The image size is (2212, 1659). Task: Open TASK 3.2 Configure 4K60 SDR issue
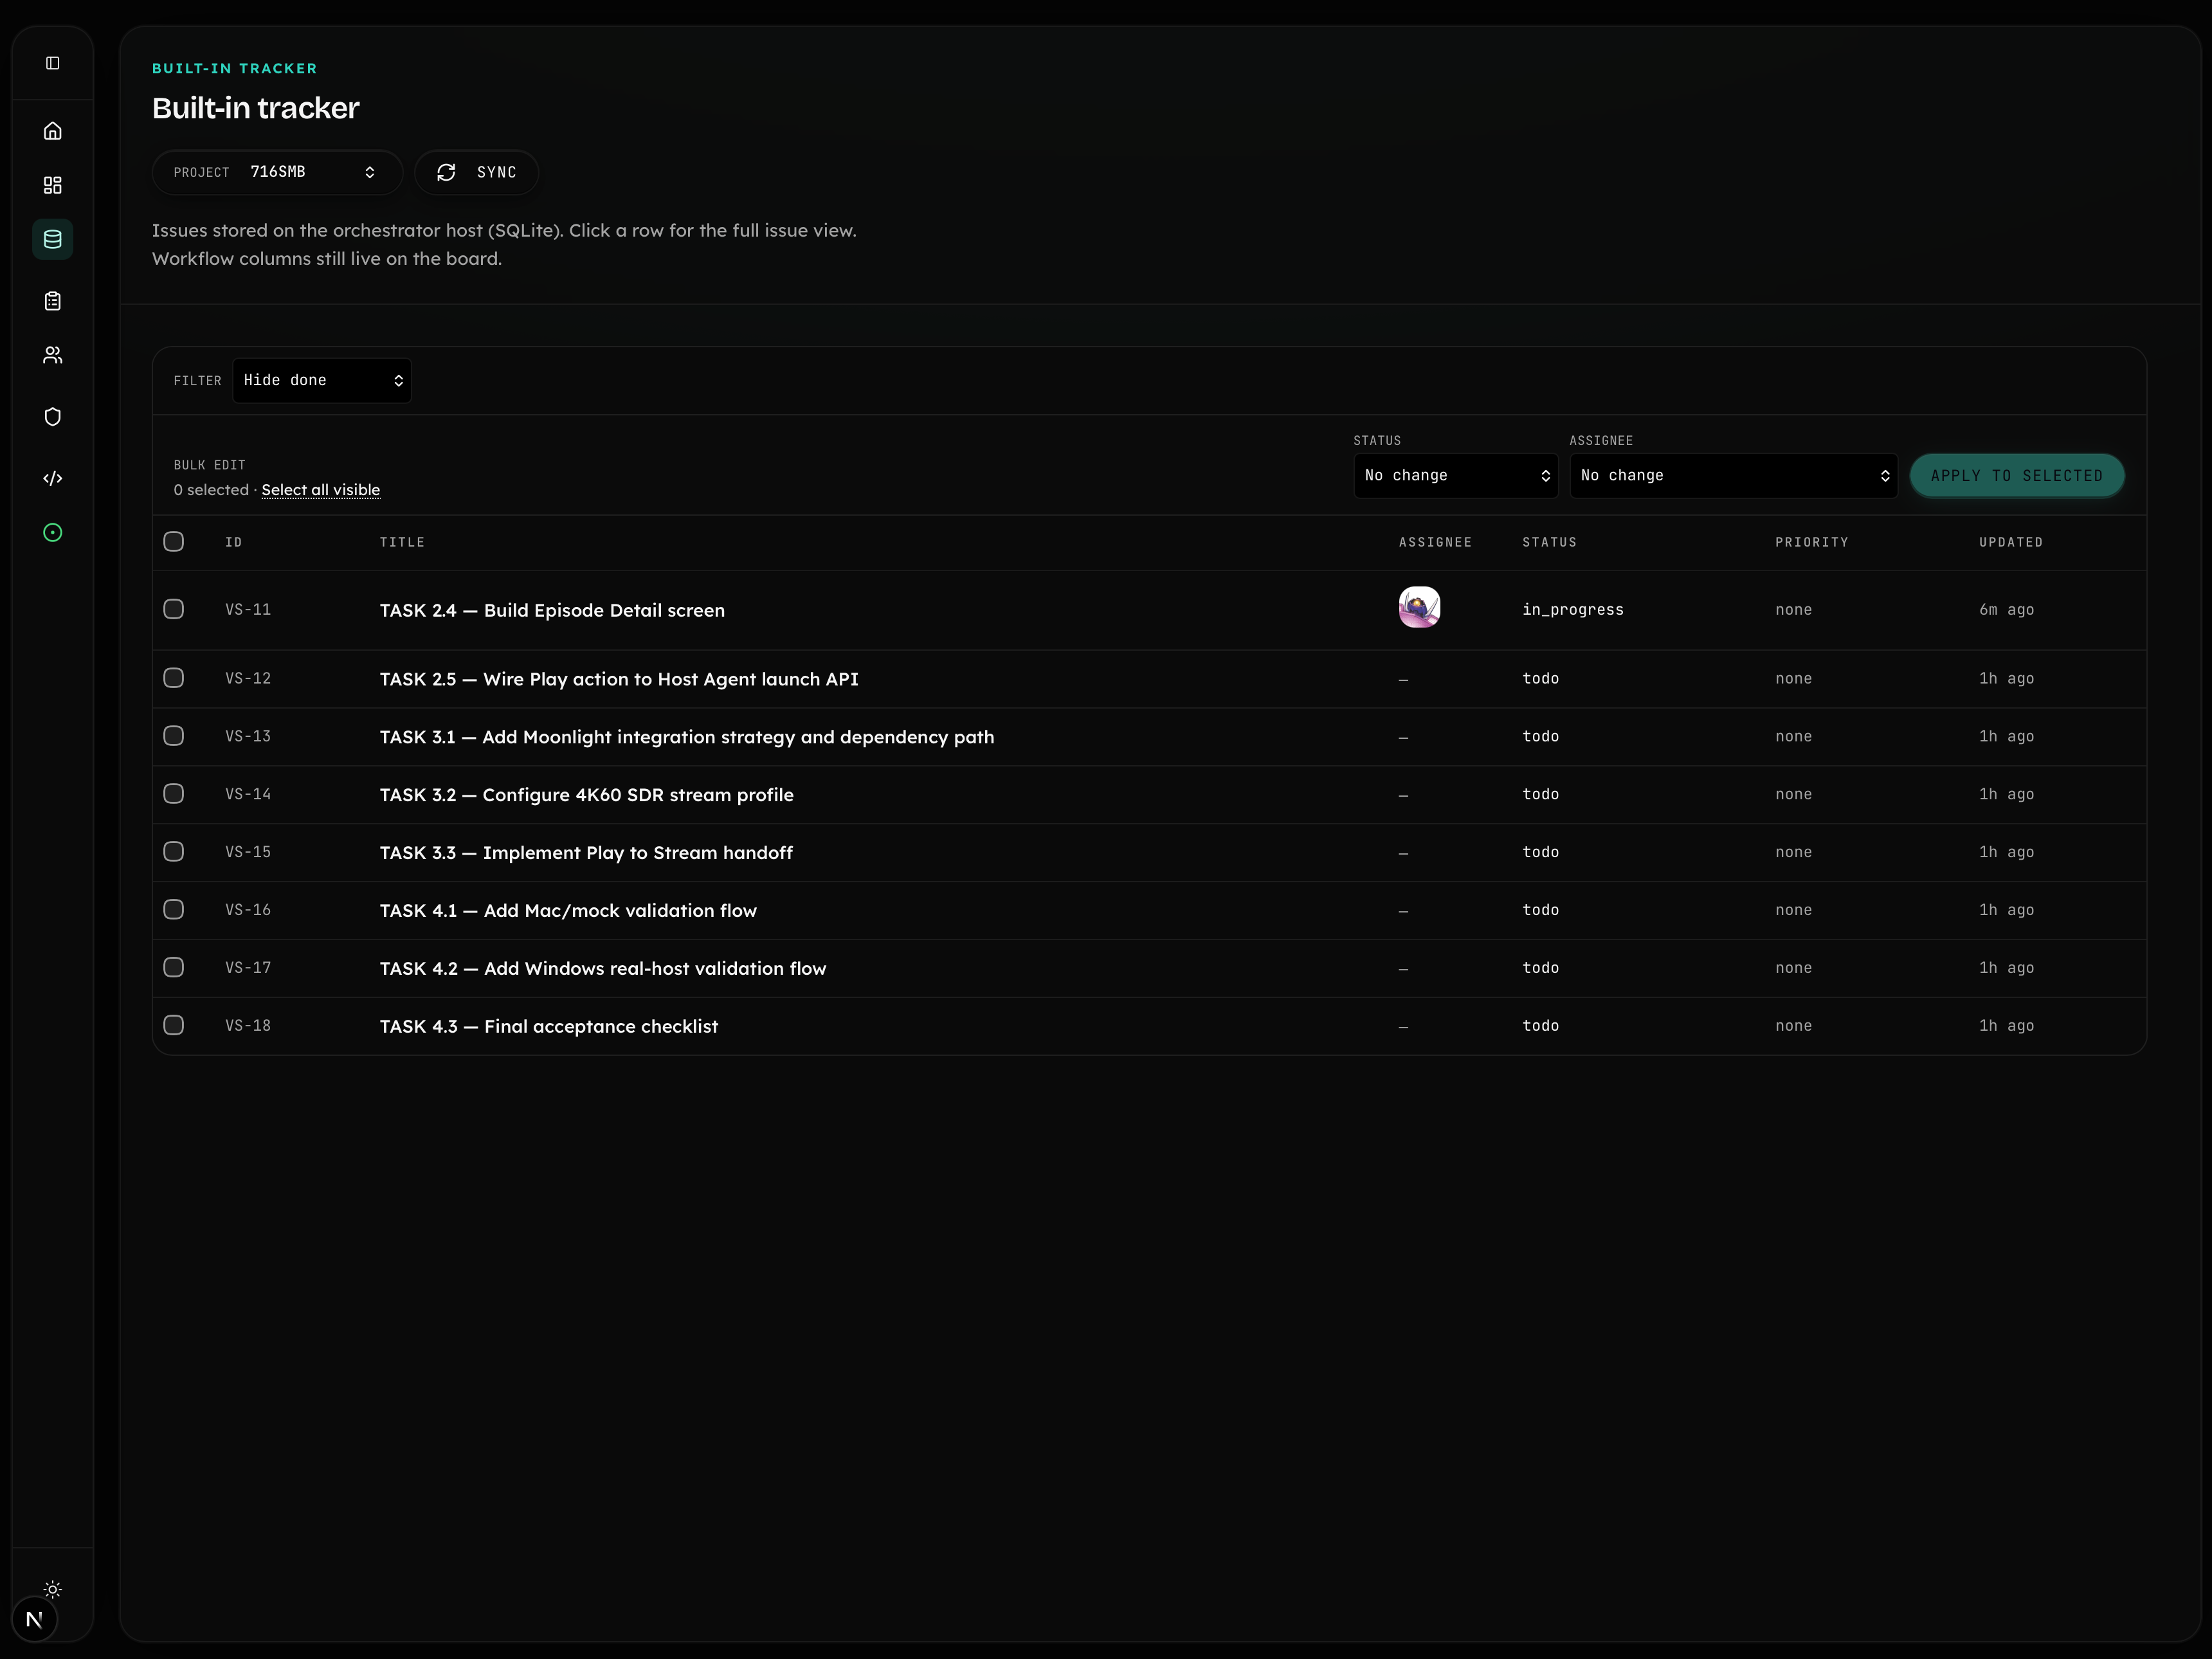586,795
